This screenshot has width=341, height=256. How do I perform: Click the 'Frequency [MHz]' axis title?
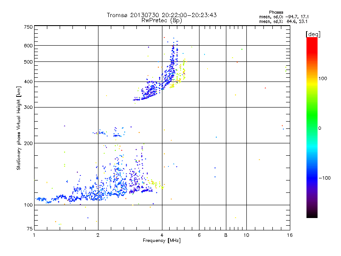[x=162, y=241]
